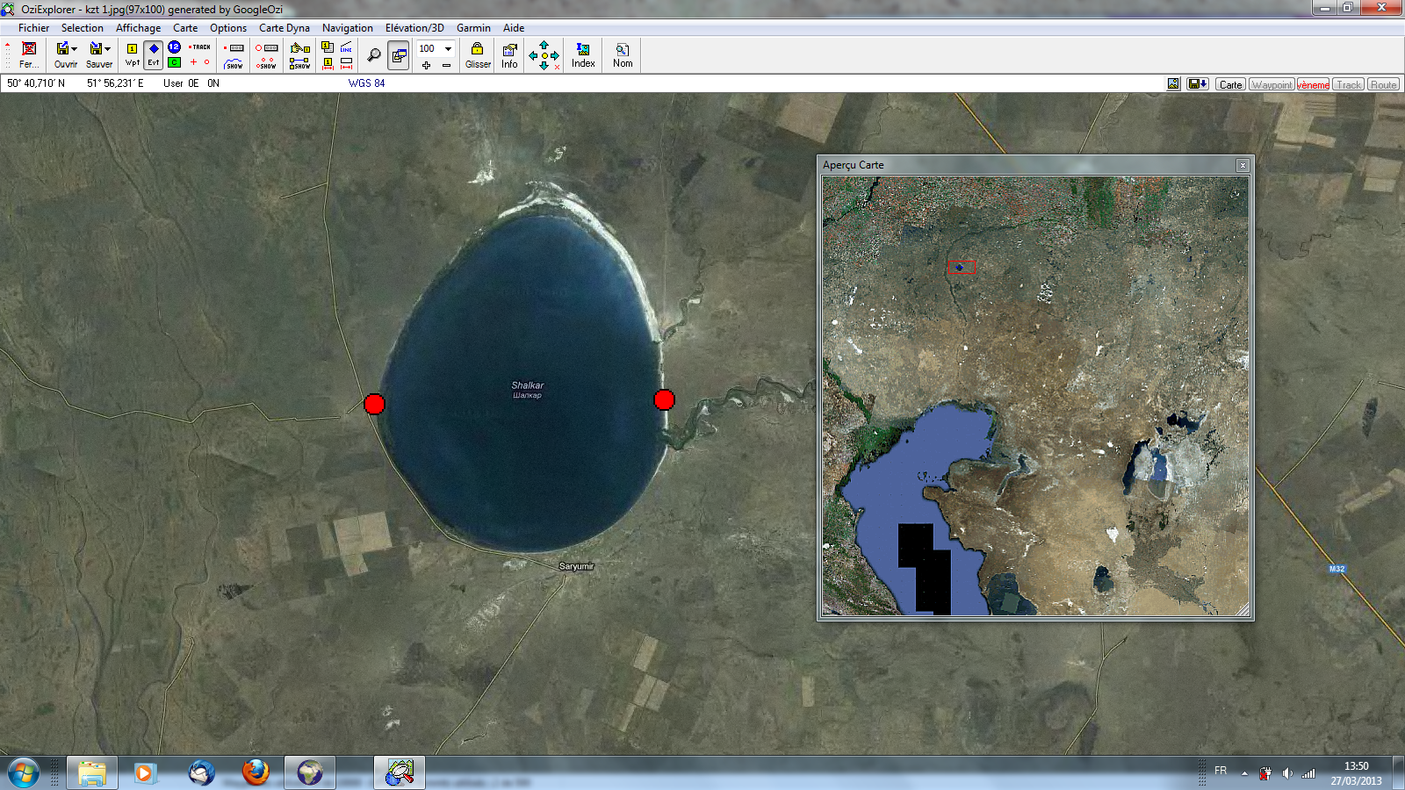Open the Ouvrir dropdown arrow
The height and width of the screenshot is (790, 1405).
pos(75,49)
